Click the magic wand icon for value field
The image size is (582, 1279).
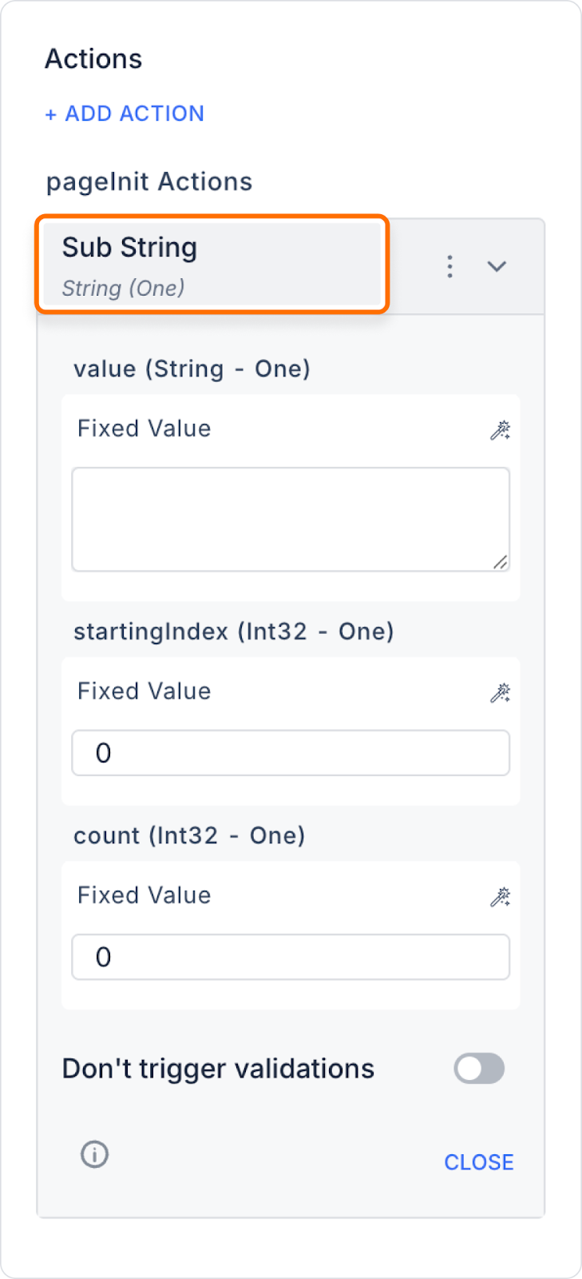click(x=500, y=430)
